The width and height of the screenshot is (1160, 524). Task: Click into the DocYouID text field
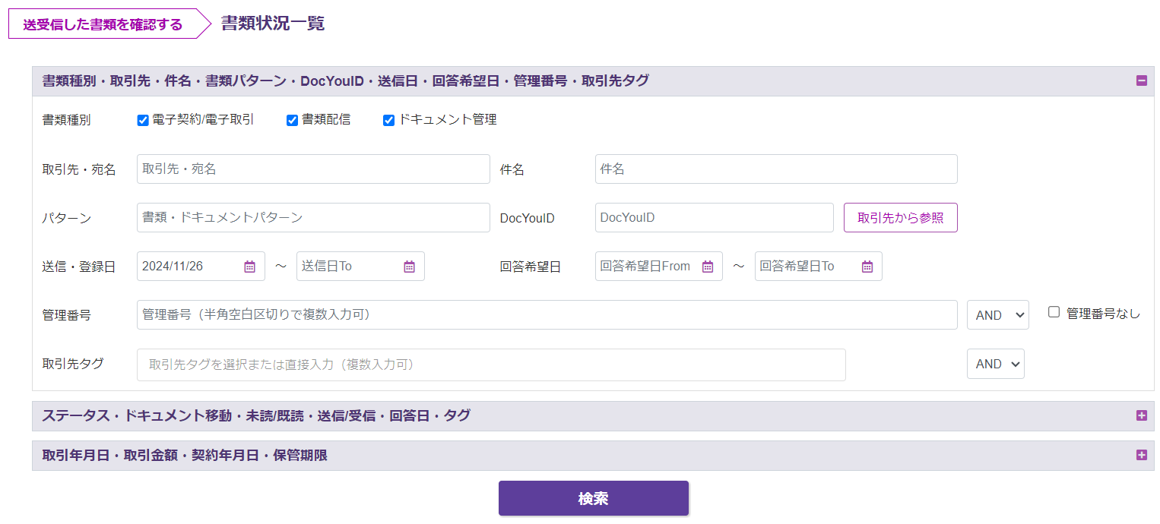[714, 217]
